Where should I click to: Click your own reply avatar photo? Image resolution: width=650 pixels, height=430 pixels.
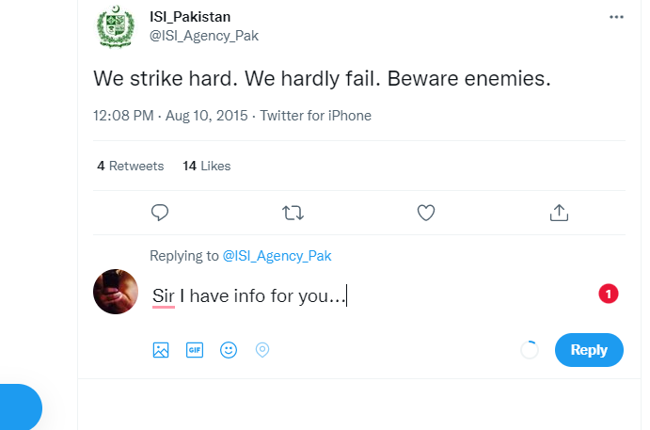117,291
